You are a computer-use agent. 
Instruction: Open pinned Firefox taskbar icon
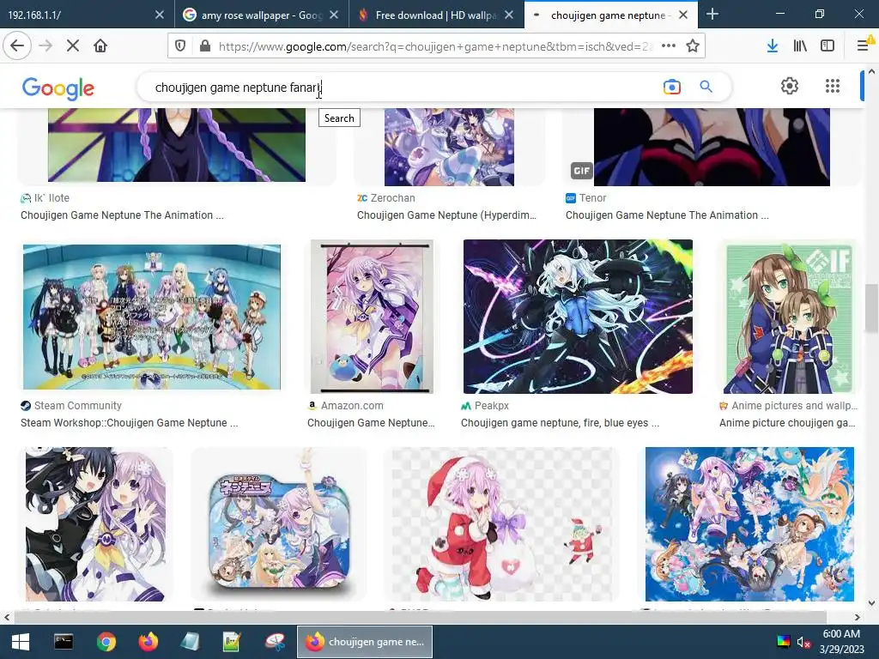(x=148, y=642)
